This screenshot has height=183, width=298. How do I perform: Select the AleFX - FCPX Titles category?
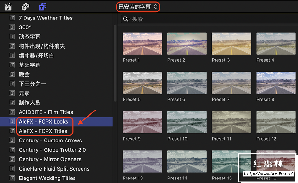coord(43,131)
